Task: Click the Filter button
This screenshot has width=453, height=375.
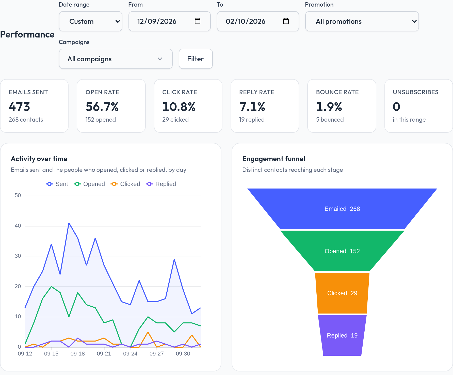Action: [x=196, y=59]
